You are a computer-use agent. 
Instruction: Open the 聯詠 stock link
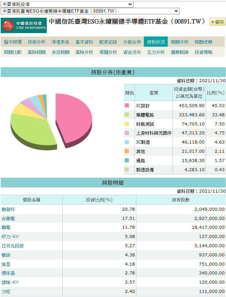[6, 255]
